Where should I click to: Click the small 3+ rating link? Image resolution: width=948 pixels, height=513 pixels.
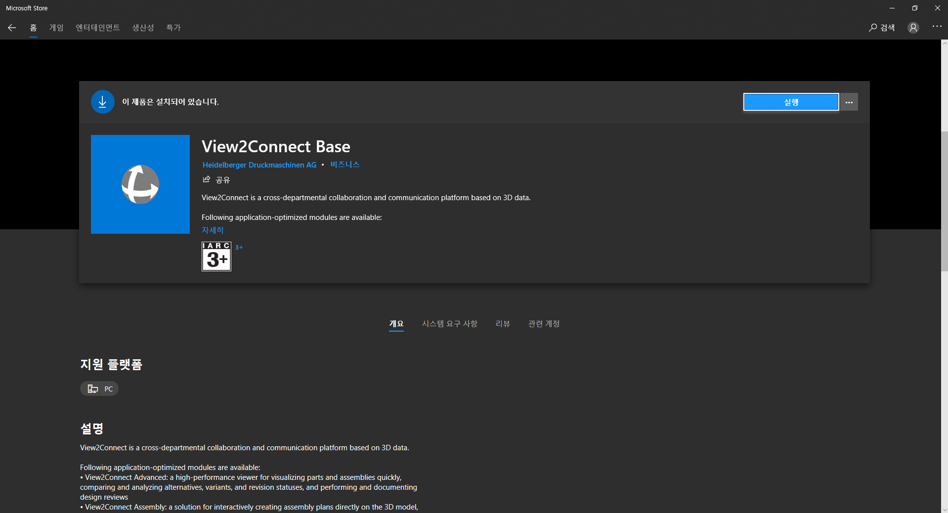coord(239,247)
